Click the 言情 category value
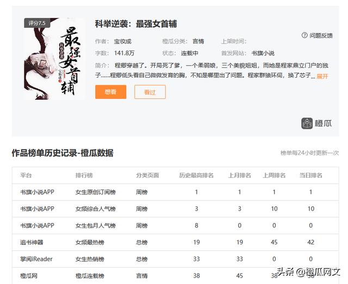Viewport: 348px width, 284px height. click(198, 41)
